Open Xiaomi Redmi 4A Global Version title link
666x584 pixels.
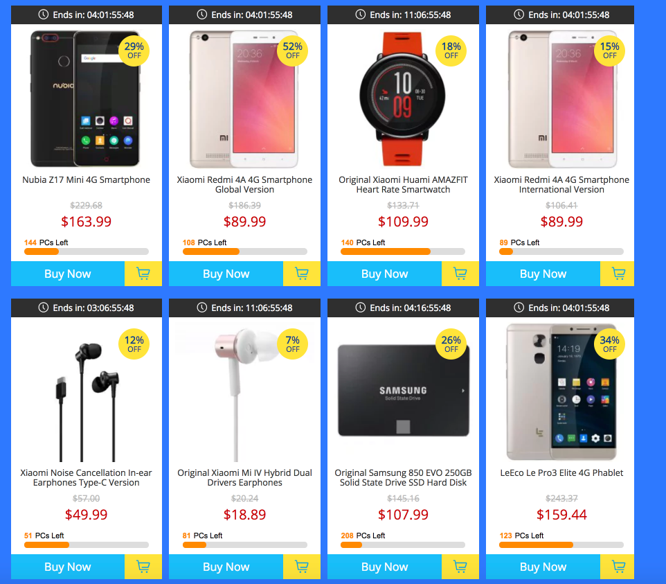244,184
